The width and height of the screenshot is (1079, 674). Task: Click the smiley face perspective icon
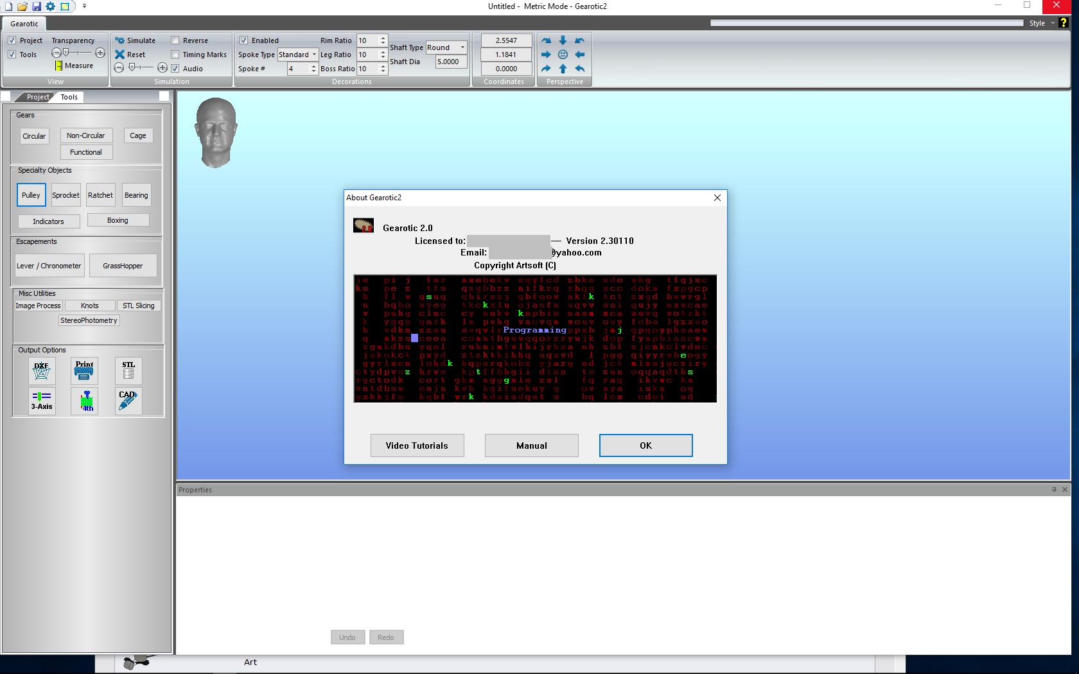click(x=563, y=55)
